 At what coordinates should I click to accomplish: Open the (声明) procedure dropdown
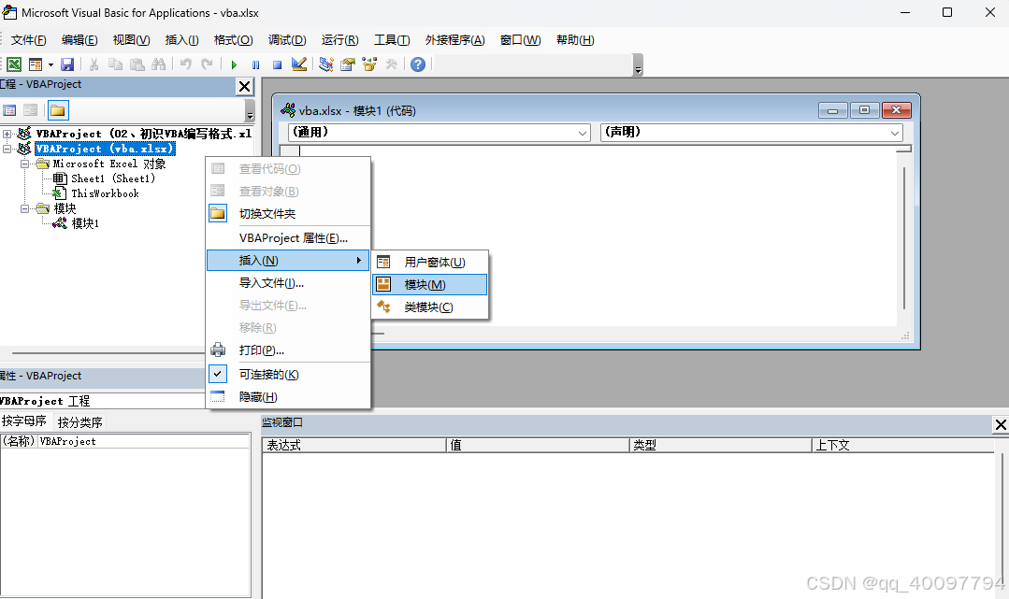(895, 133)
